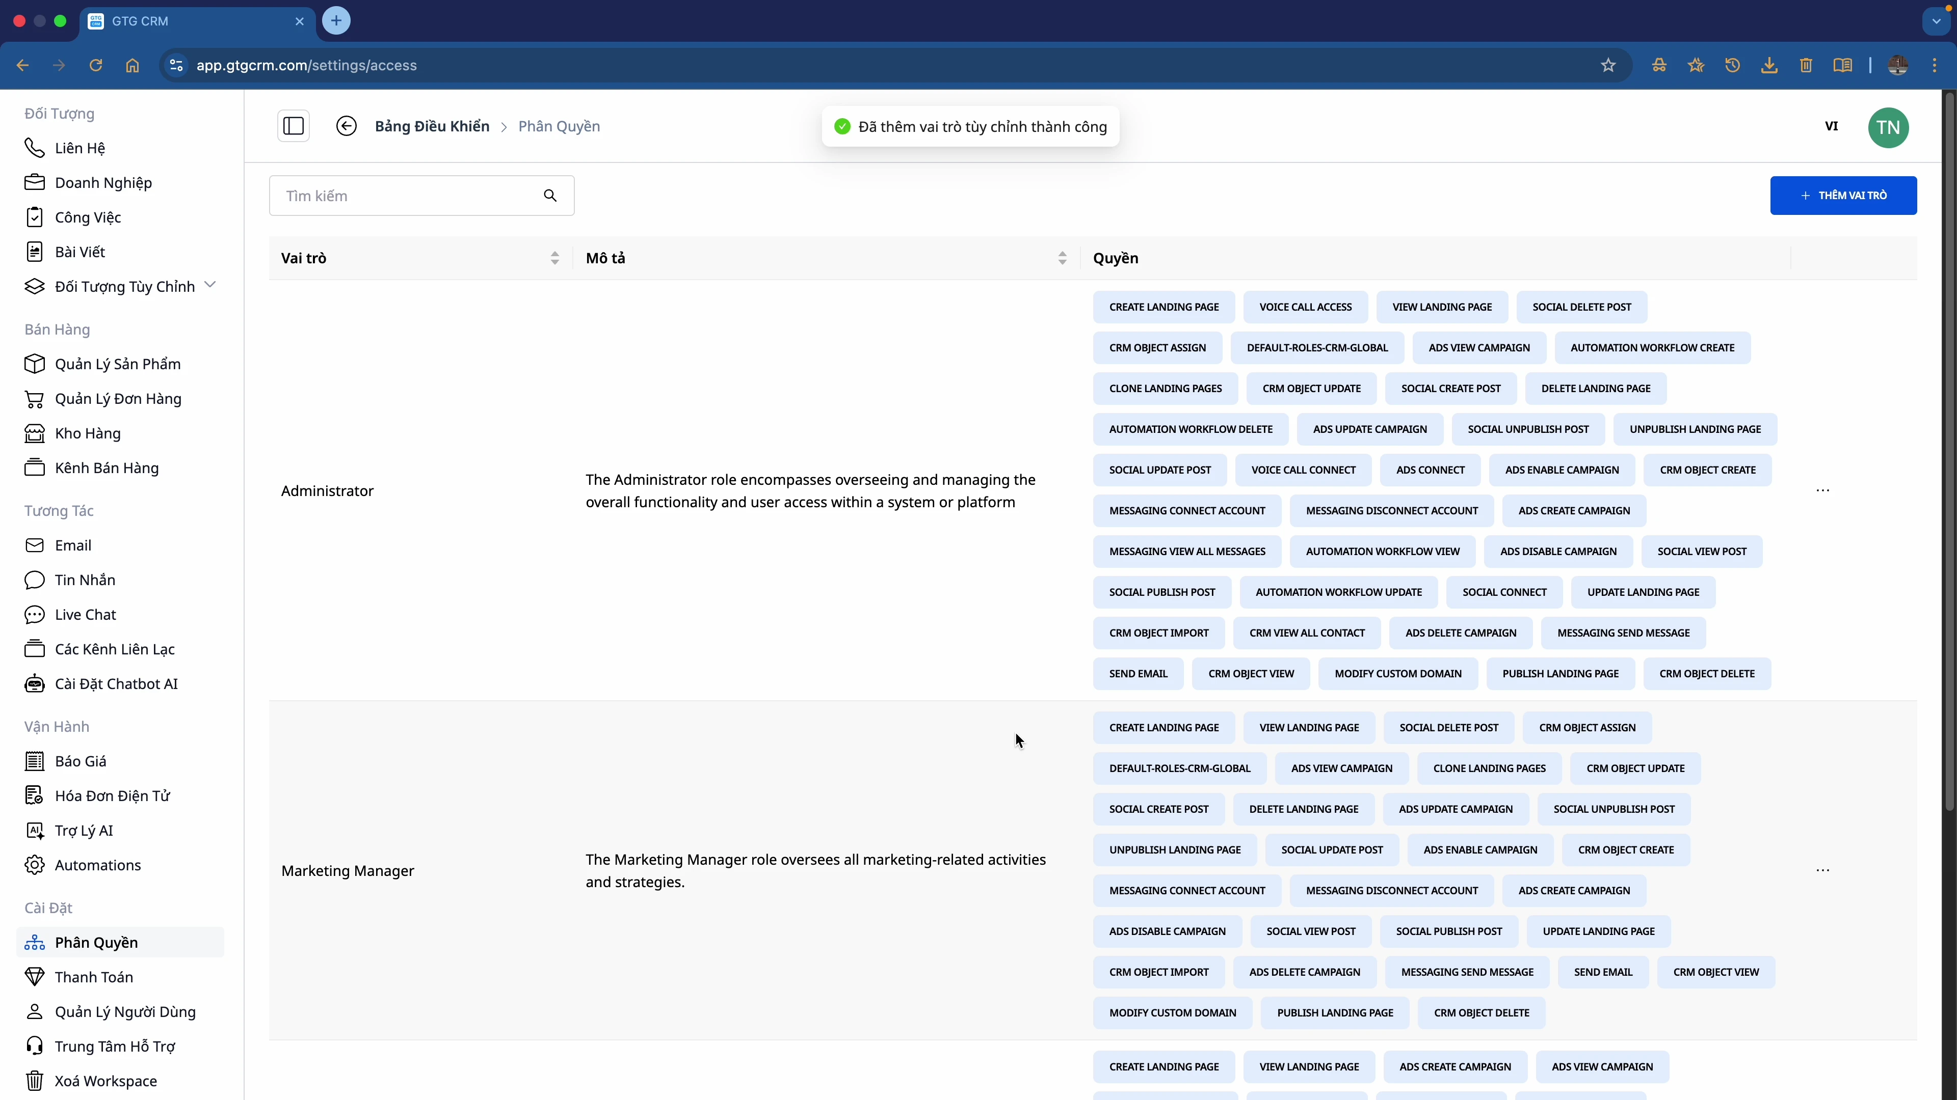Select Quản Lý Người Dùng menu item

point(124,1011)
